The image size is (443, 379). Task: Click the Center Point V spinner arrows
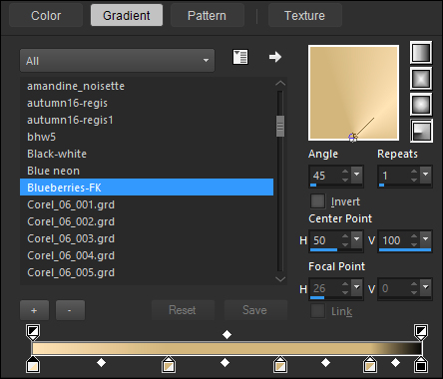[414, 240]
